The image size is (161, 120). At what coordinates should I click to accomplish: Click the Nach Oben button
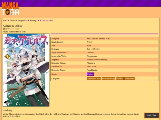(152, 115)
